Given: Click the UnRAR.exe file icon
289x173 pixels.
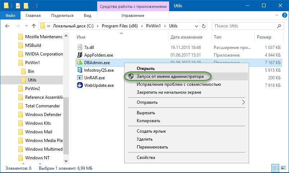Looking at the screenshot, I should pyautogui.click(x=80, y=78).
